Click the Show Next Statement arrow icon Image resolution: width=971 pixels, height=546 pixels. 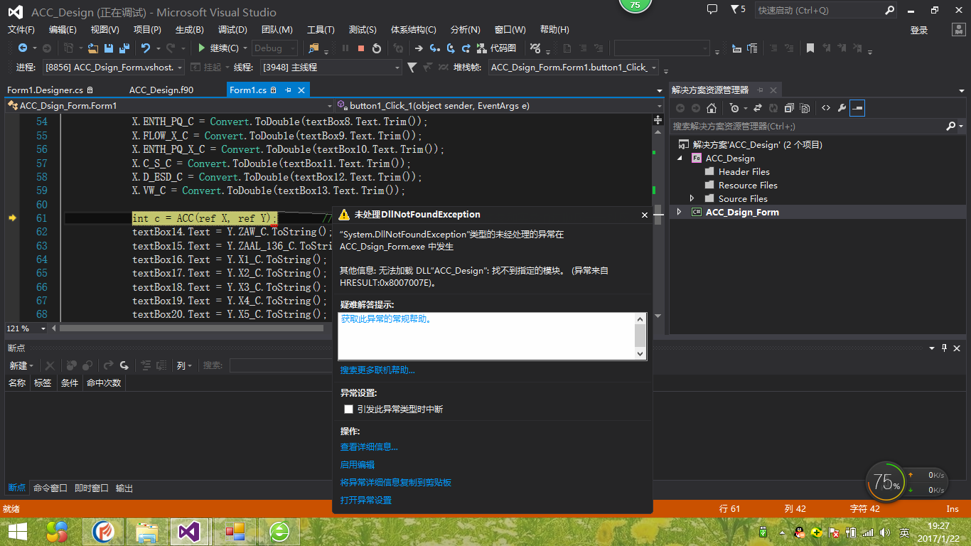[x=419, y=48]
